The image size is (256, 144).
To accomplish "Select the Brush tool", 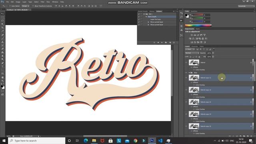I will point(2,38).
